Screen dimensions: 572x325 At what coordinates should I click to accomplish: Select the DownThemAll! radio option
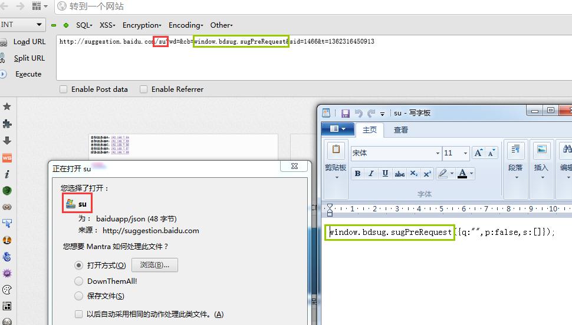point(79,281)
